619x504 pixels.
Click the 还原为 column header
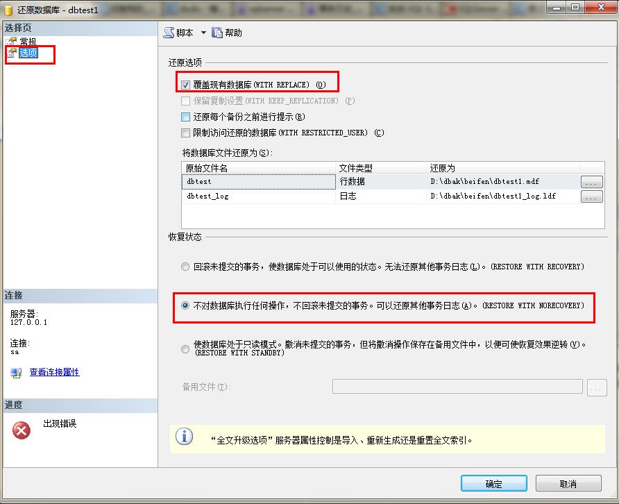pos(503,168)
